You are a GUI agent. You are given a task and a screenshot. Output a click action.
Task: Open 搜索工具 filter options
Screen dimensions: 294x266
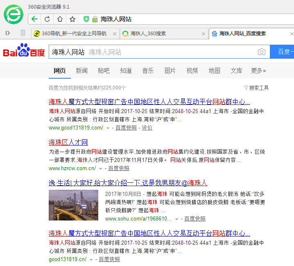point(256,88)
